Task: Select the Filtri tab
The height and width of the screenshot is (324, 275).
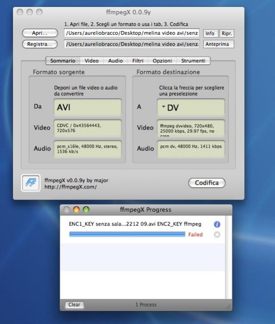Action: 138,61
